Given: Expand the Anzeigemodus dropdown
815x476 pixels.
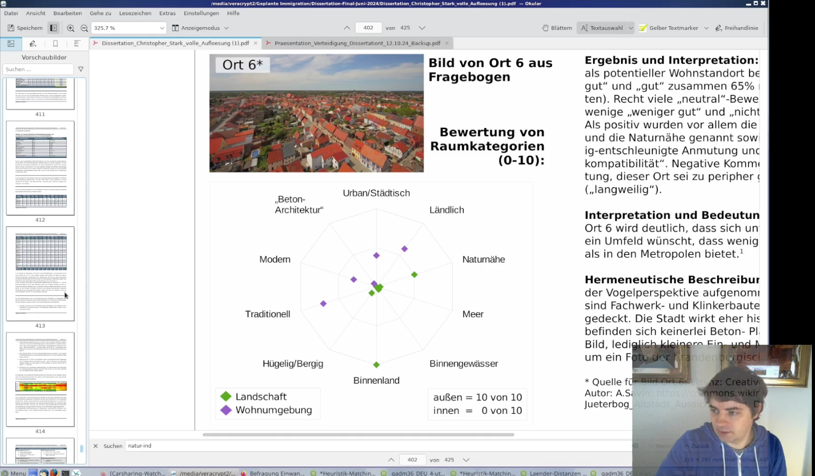Looking at the screenshot, I should pyautogui.click(x=200, y=28).
